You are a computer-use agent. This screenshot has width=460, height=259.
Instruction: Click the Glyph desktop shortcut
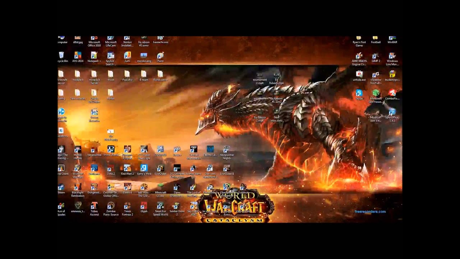click(144, 207)
